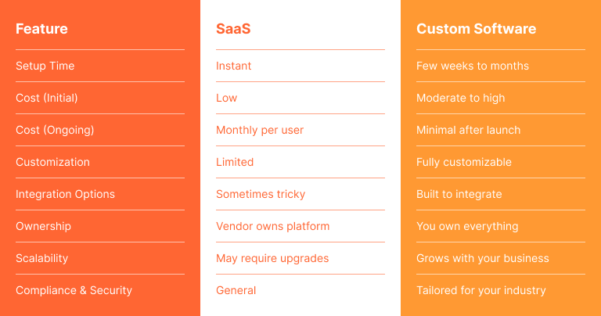Select the Setup Time row label
The height and width of the screenshot is (316, 601).
click(x=45, y=66)
